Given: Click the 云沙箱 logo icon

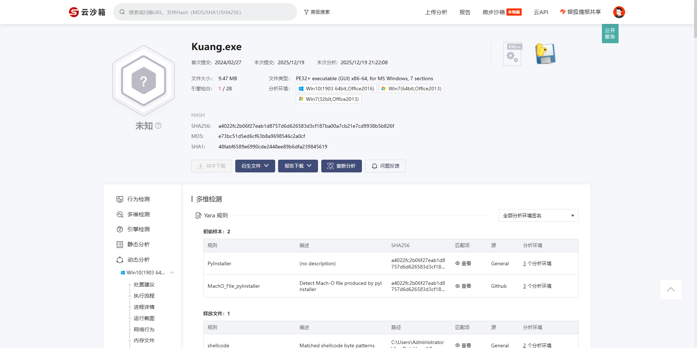Looking at the screenshot, I should 74,12.
